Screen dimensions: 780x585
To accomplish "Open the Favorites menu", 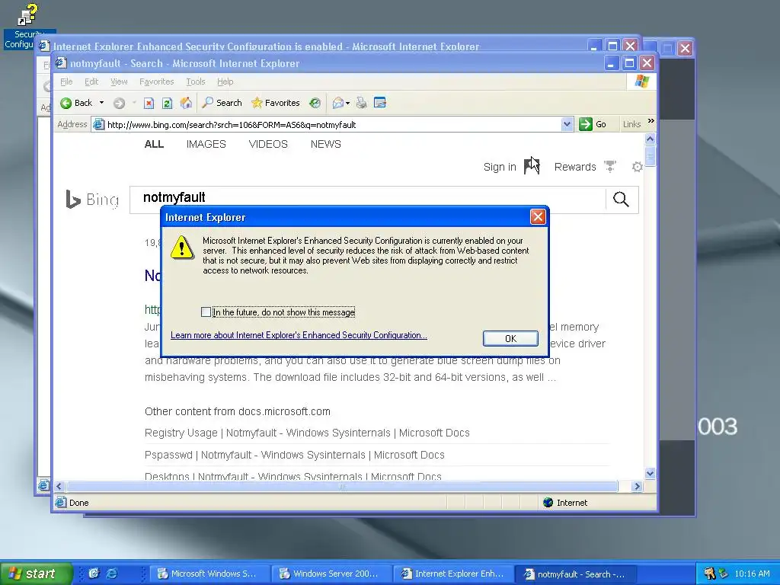I will [157, 82].
